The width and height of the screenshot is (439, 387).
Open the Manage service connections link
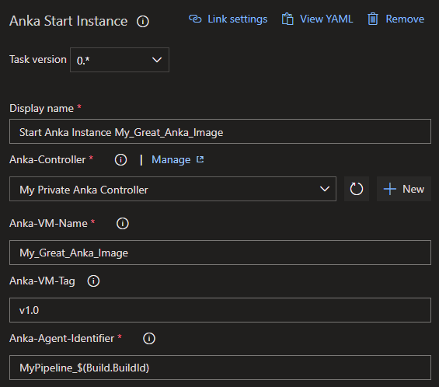(177, 160)
